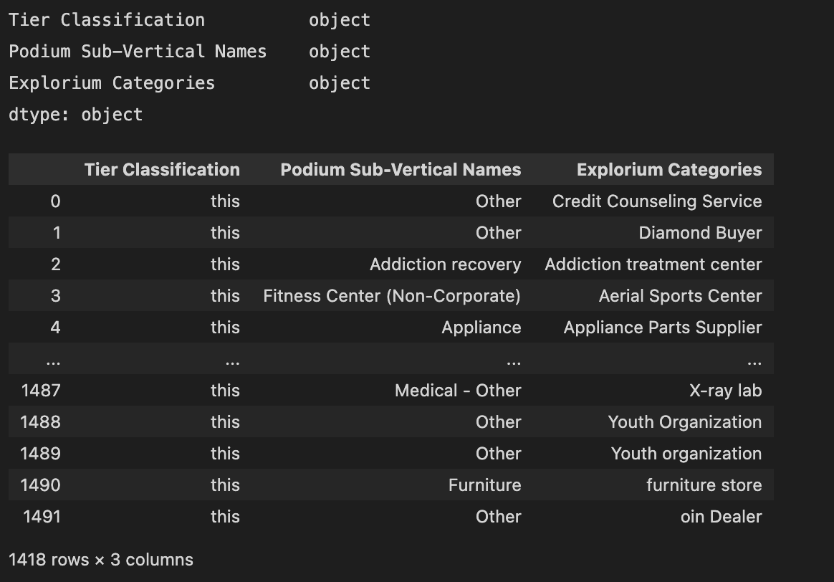Click the 1418 rows × 3 columns summary
Screen dimensions: 834x582
click(101, 560)
